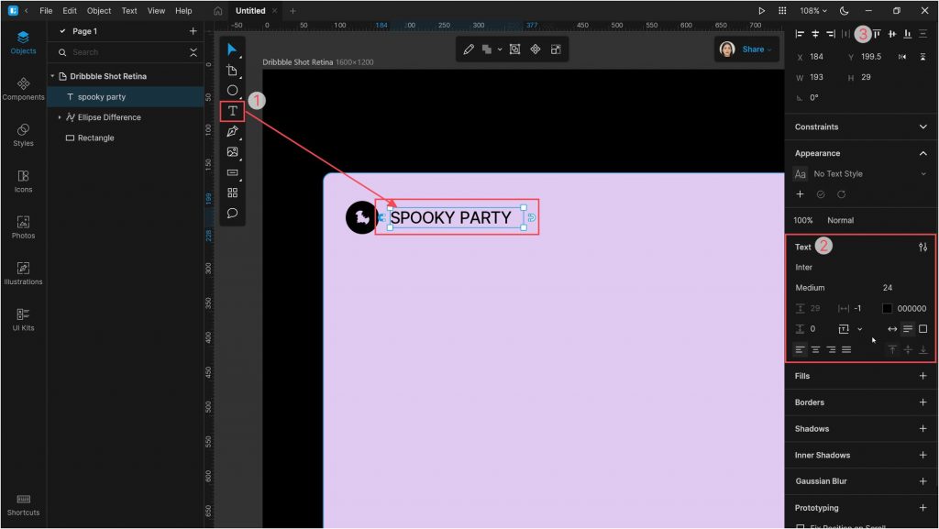Flip vertically icon in position row

pyautogui.click(x=922, y=57)
